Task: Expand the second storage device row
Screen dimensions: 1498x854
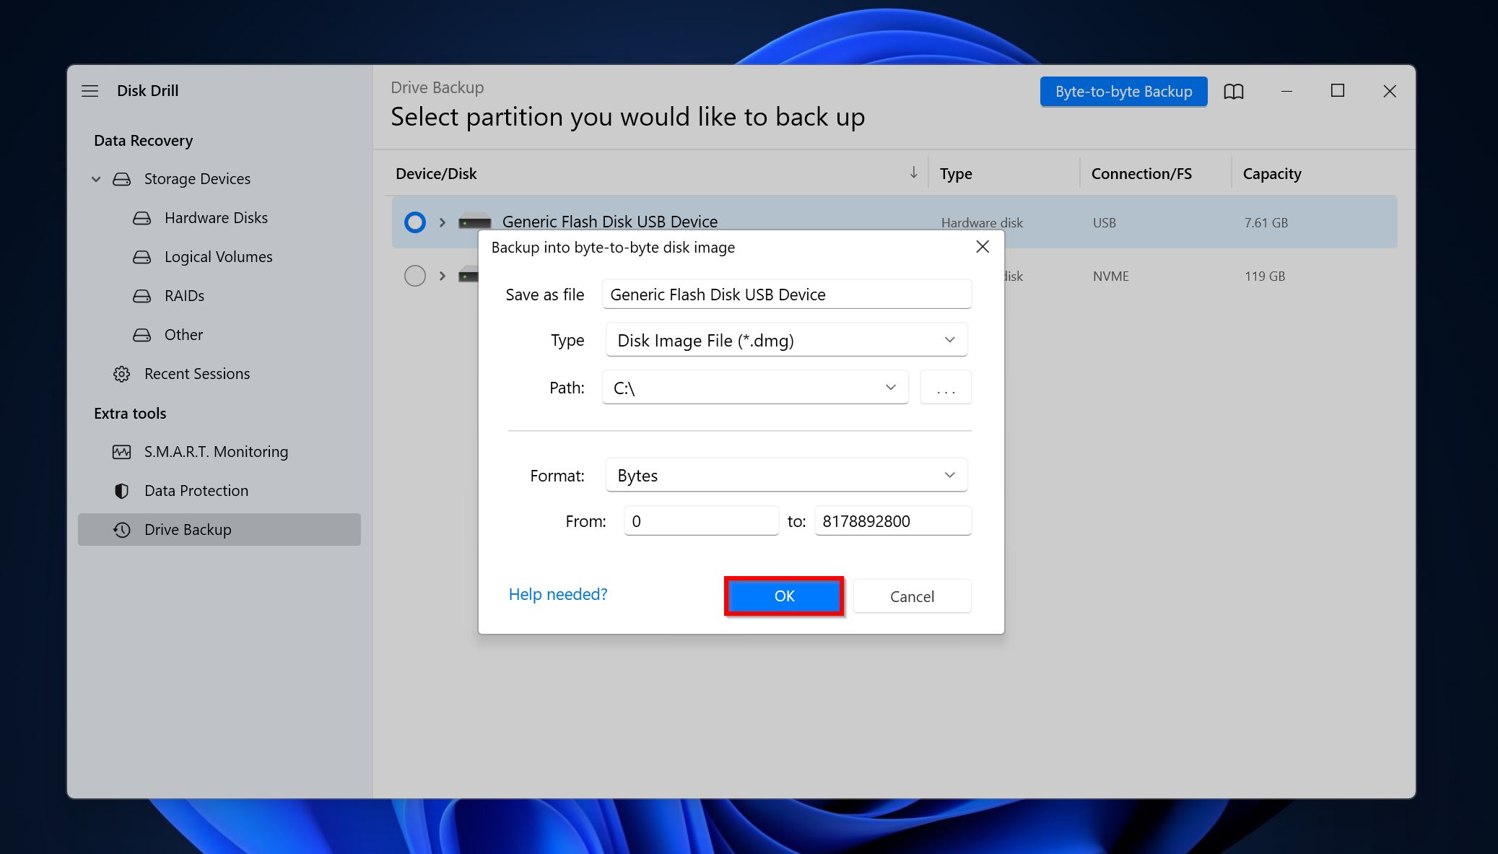Action: tap(441, 275)
